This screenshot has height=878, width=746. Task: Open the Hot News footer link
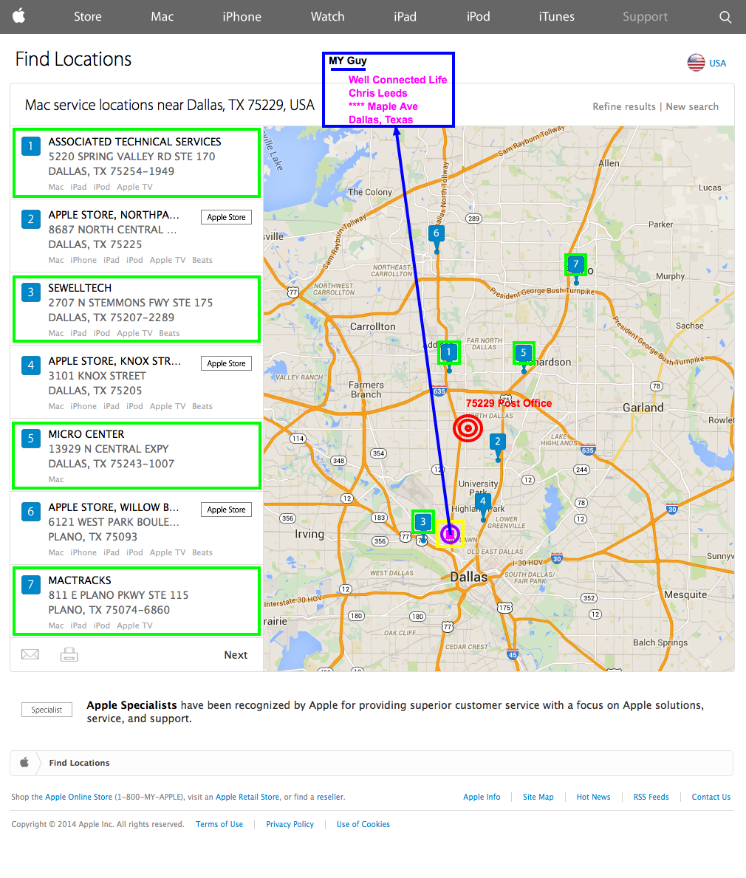pyautogui.click(x=594, y=797)
